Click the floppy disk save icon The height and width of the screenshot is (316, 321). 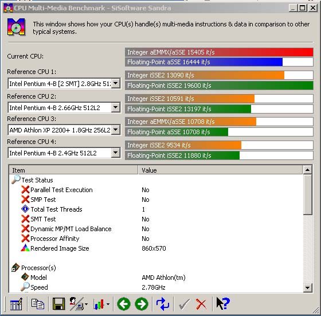tap(59, 304)
